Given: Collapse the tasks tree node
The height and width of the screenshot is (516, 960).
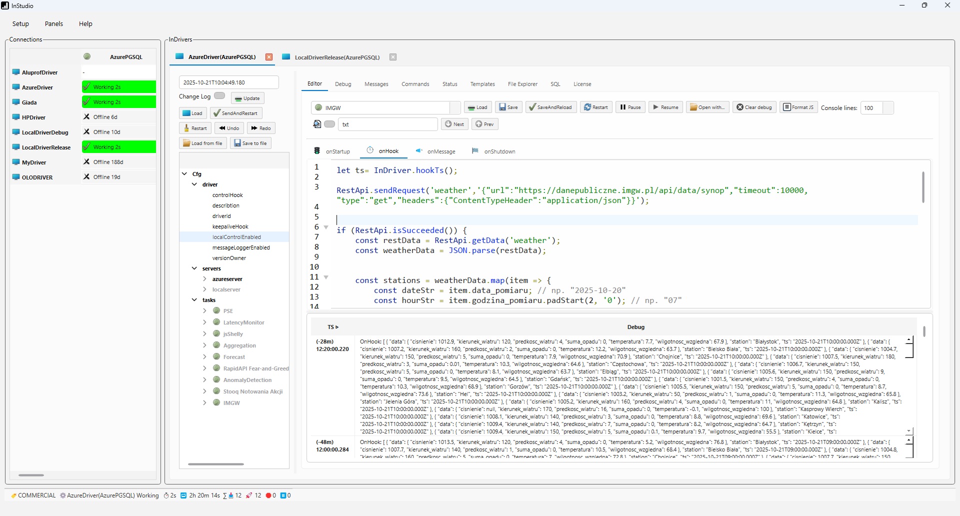Looking at the screenshot, I should (x=194, y=300).
